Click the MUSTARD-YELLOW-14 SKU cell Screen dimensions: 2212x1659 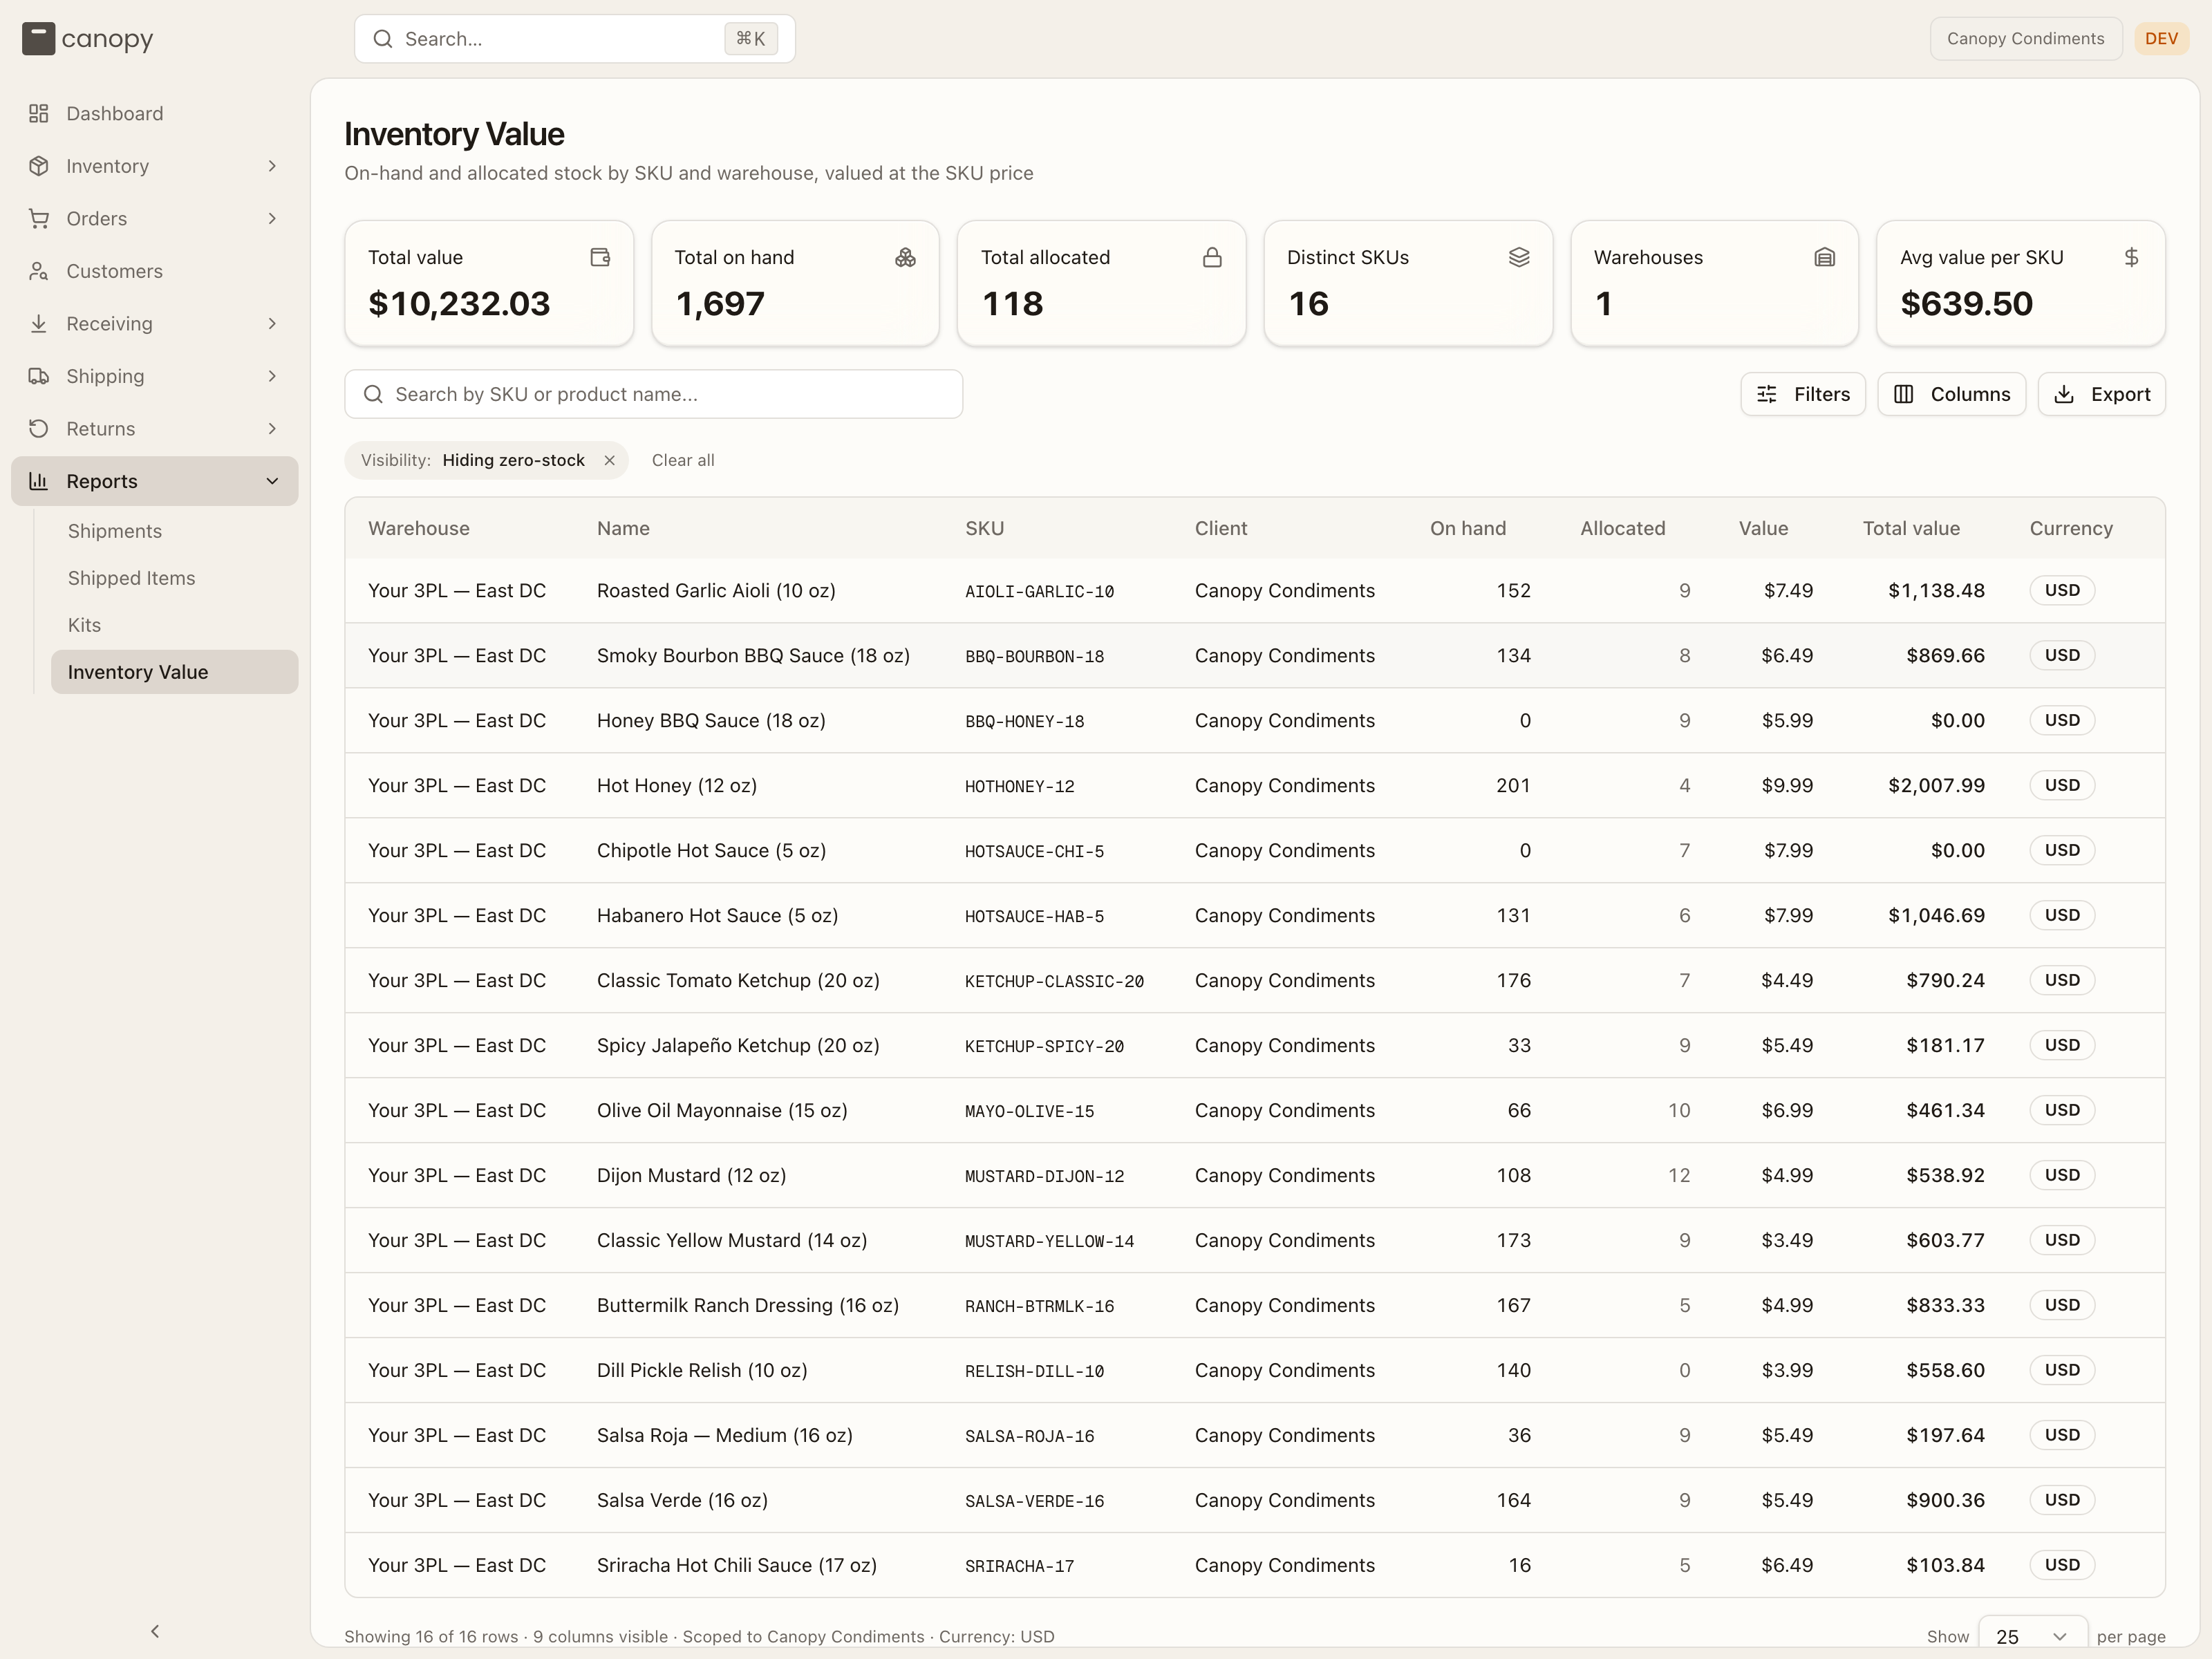click(x=1049, y=1242)
